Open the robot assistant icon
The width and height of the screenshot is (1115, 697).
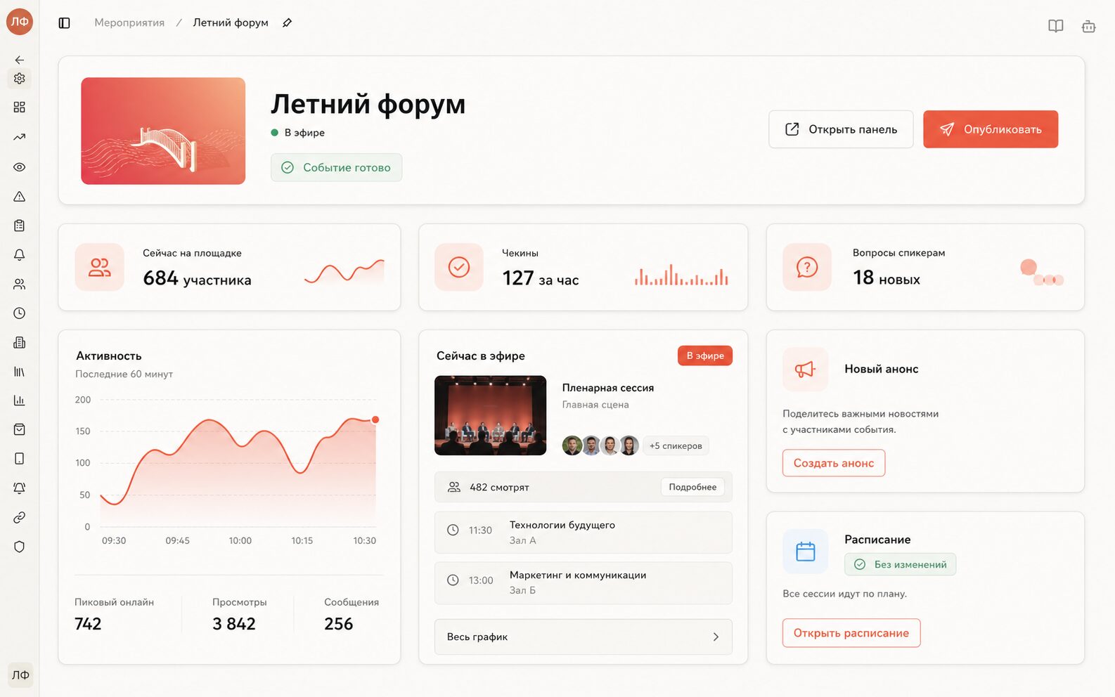point(1088,27)
